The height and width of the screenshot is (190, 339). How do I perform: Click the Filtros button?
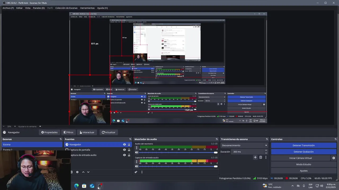point(68,132)
